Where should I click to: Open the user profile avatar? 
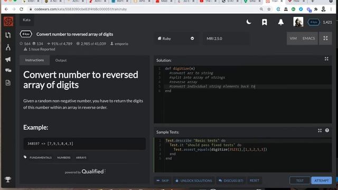click(298, 22)
